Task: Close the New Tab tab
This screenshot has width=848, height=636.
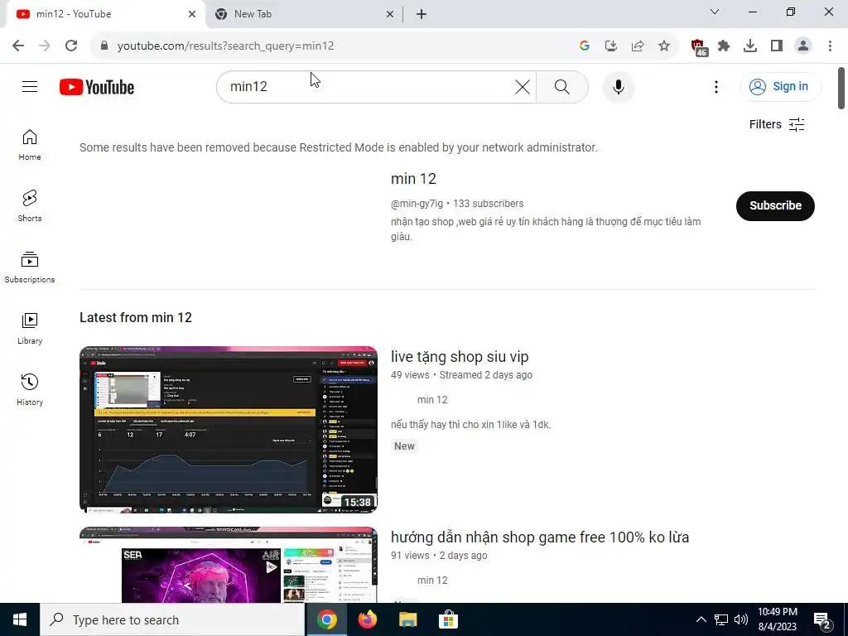Action: tap(390, 14)
